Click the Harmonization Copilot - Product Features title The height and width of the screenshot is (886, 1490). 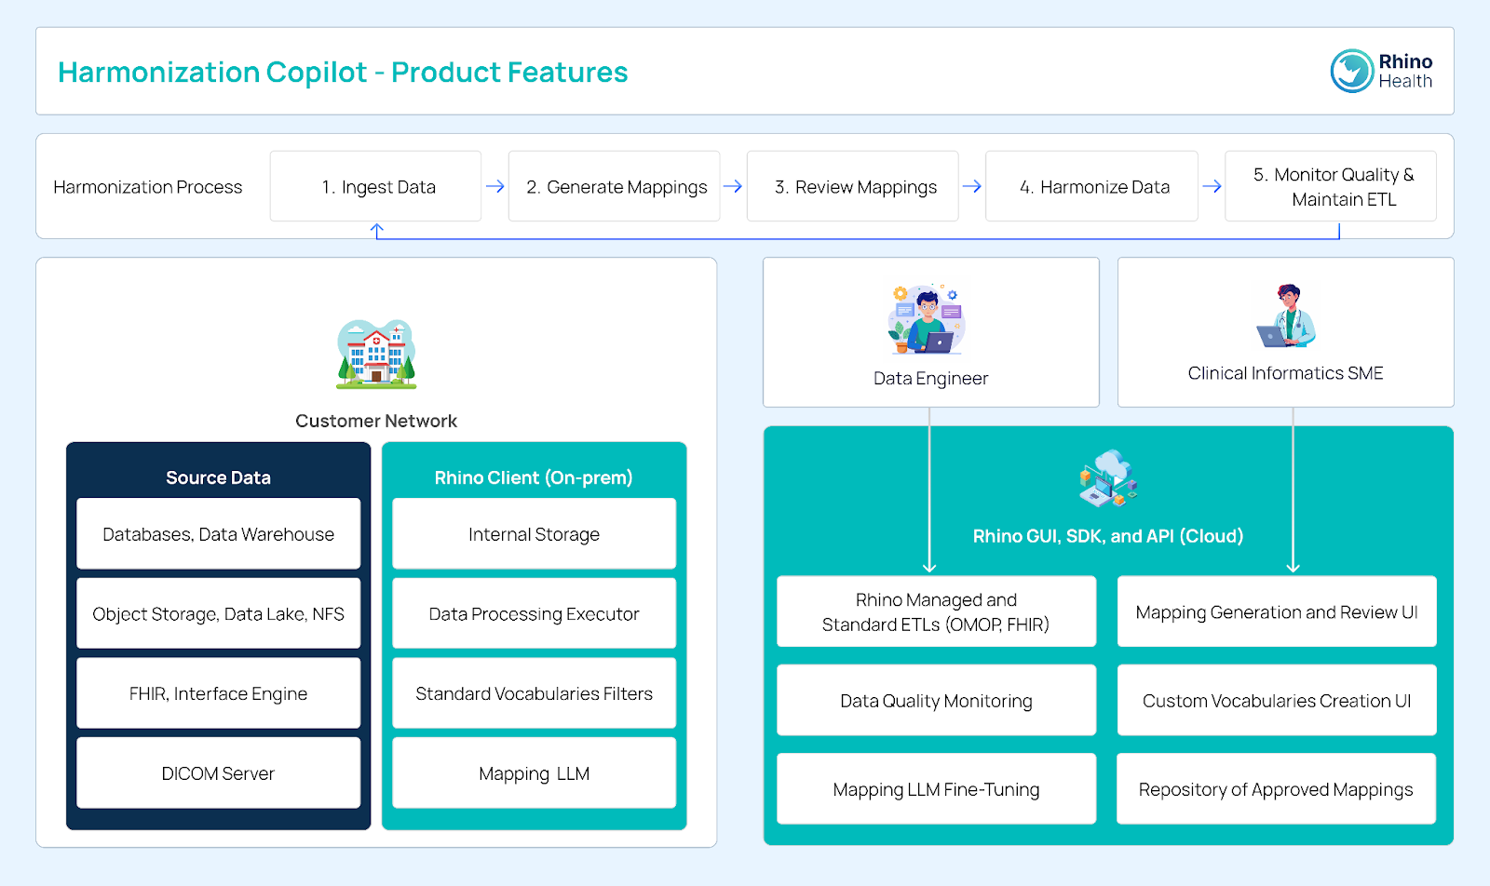click(343, 73)
